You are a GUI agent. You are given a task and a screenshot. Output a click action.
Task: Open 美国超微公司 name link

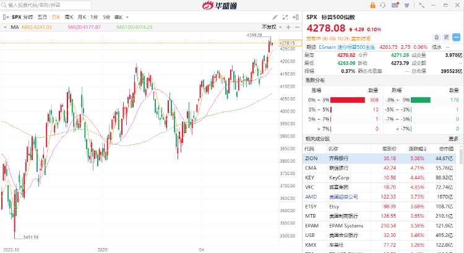coord(343,197)
